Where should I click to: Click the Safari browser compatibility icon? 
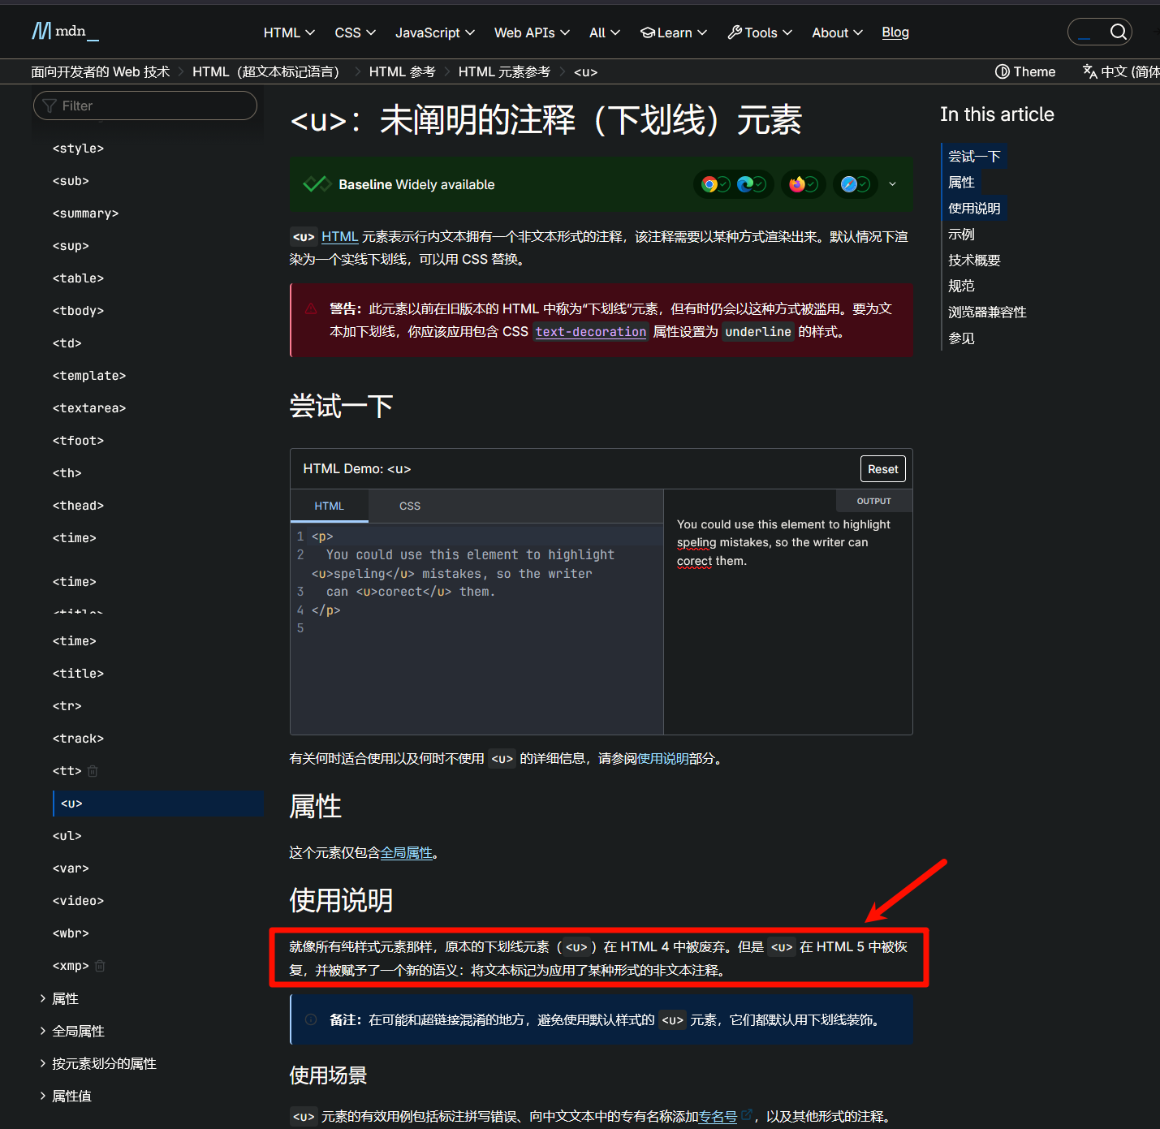(x=848, y=184)
